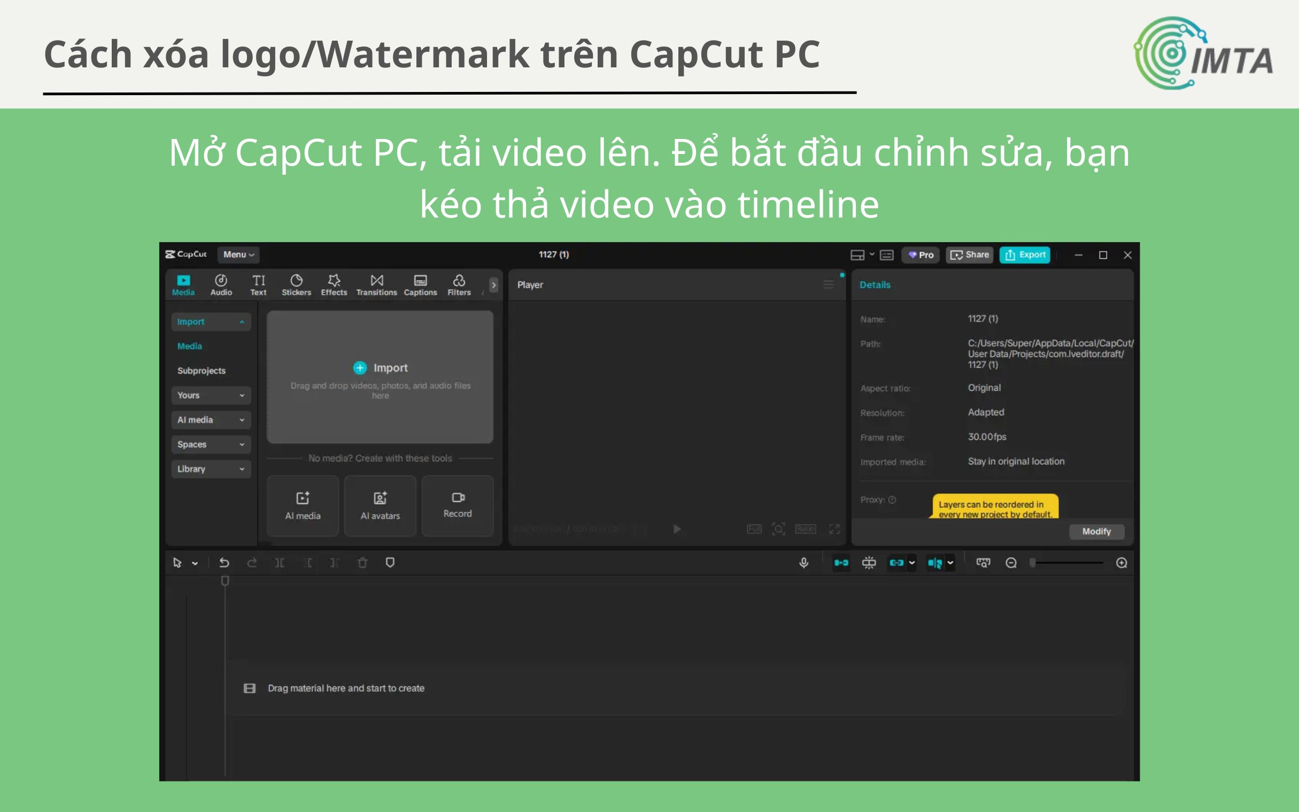Switch to the Audio tab
Image resolution: width=1299 pixels, height=812 pixels.
coord(221,284)
